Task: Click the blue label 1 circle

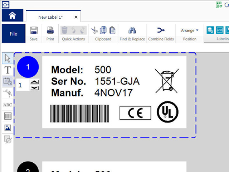Action: click(x=28, y=67)
